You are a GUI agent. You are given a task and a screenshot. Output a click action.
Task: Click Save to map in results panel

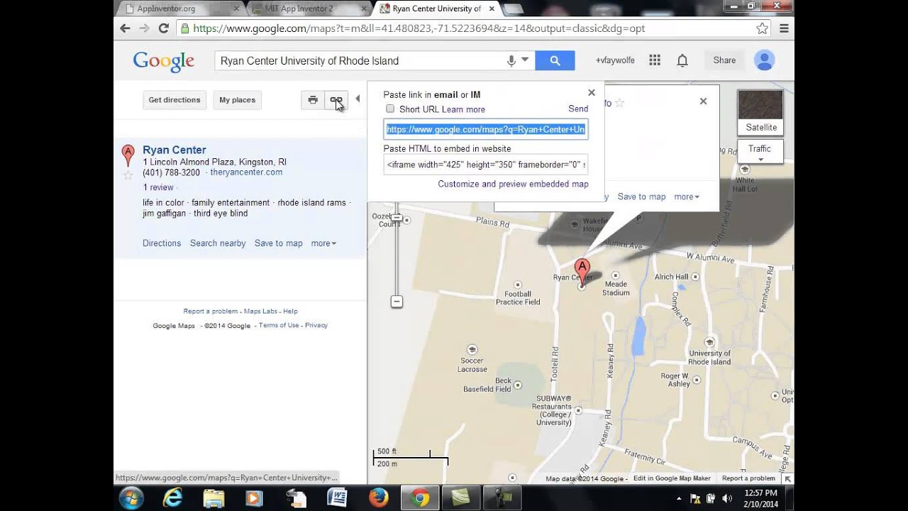pyautogui.click(x=278, y=243)
